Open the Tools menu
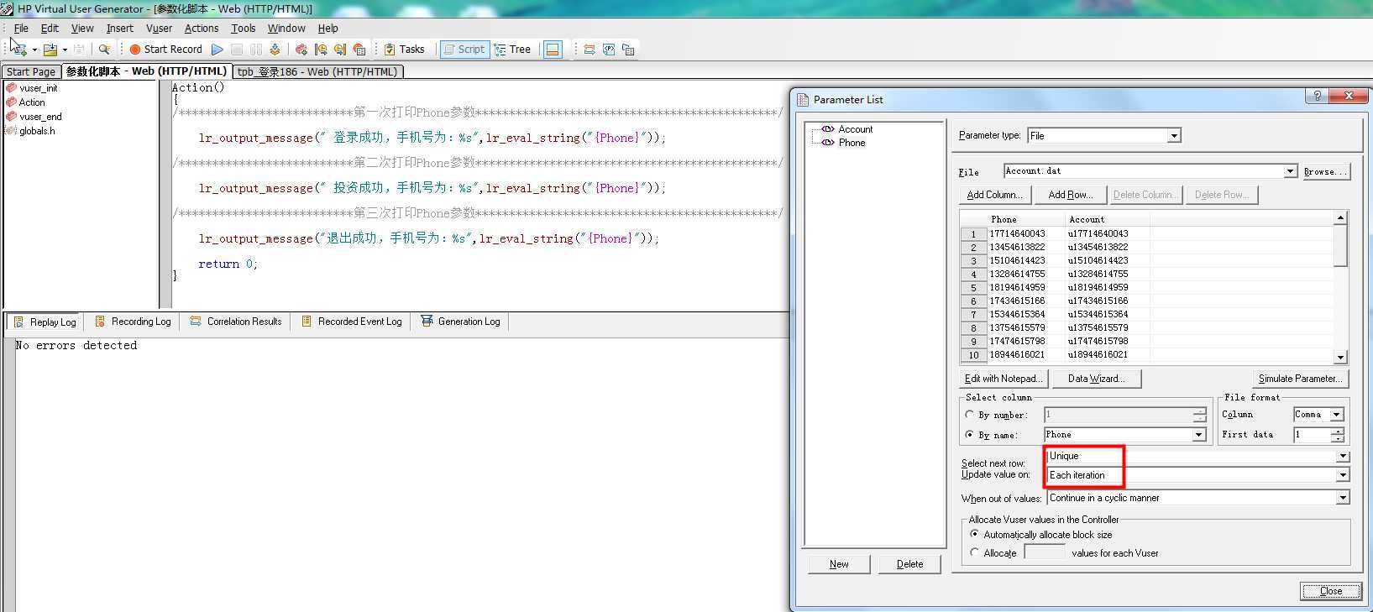Image resolution: width=1373 pixels, height=612 pixels. [x=243, y=28]
